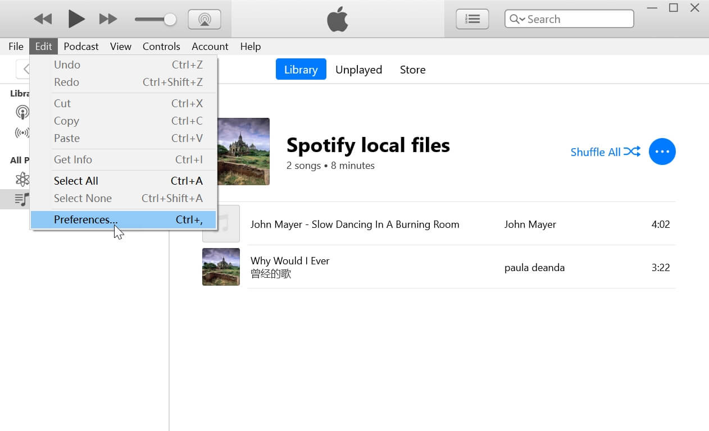This screenshot has height=431, width=709.
Task: Click the AirPlay speaker icon in toolbar
Action: click(204, 18)
